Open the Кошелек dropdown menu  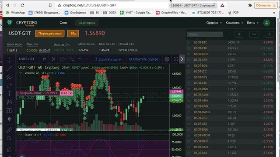(x=234, y=23)
